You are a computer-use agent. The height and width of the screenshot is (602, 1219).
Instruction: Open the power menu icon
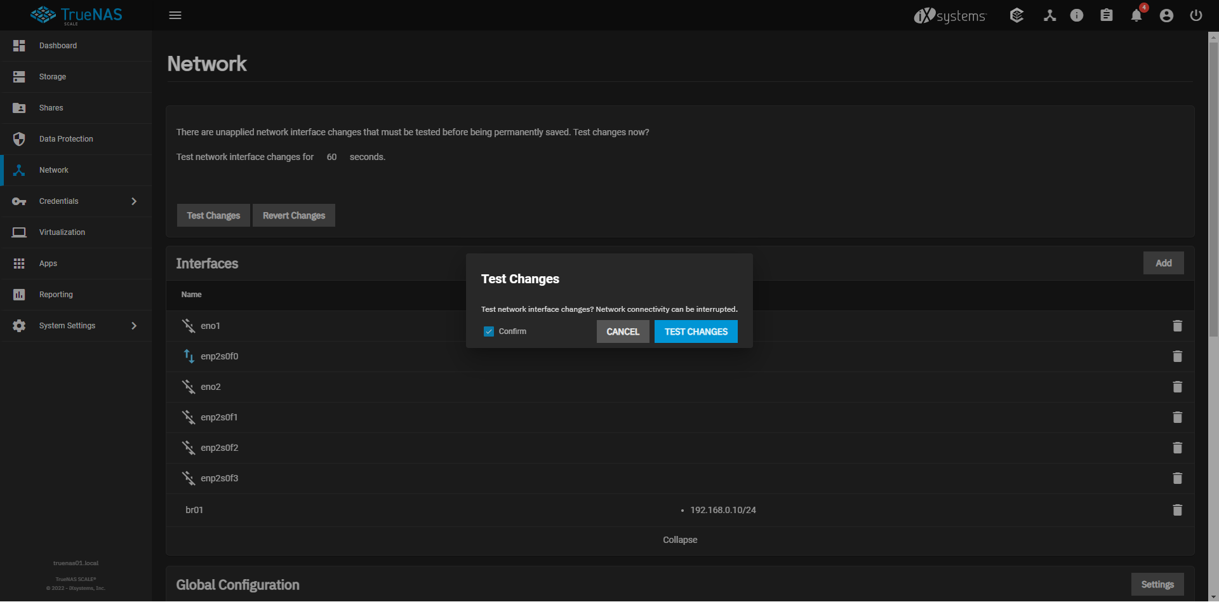click(x=1196, y=15)
